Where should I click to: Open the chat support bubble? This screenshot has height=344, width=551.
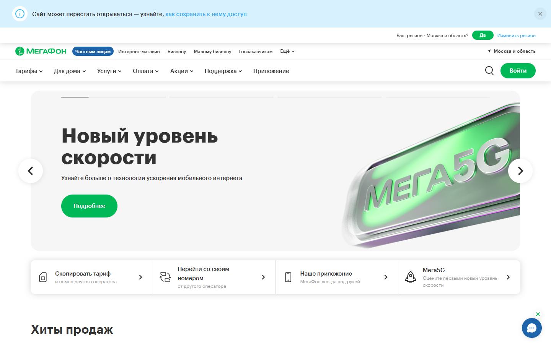(x=532, y=328)
